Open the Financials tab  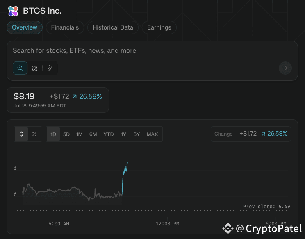click(65, 27)
